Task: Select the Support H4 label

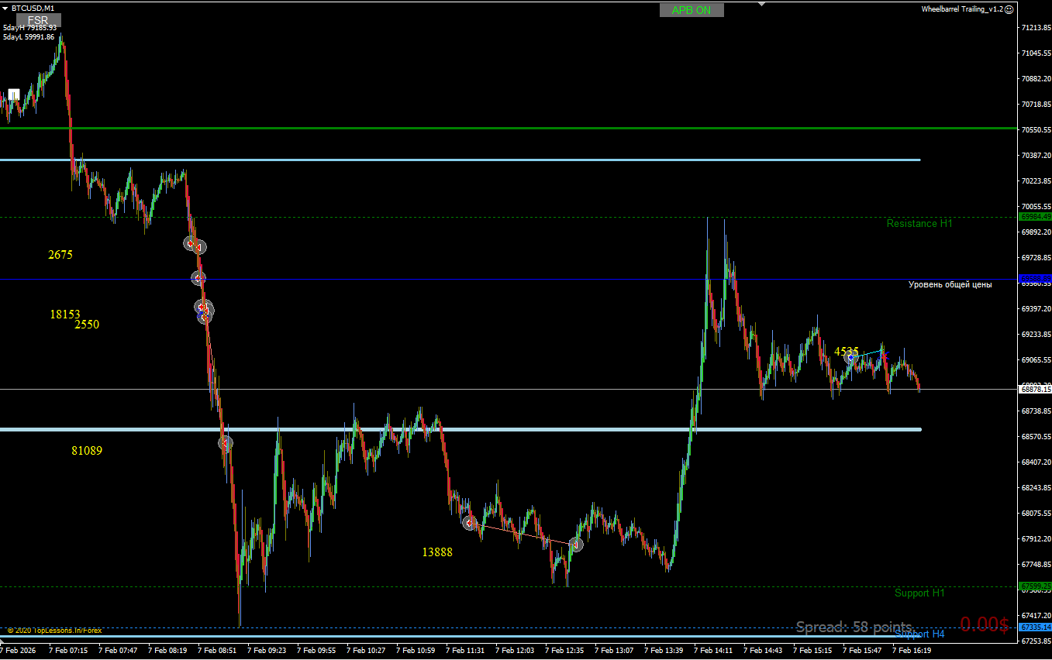Action: pyautogui.click(x=919, y=634)
